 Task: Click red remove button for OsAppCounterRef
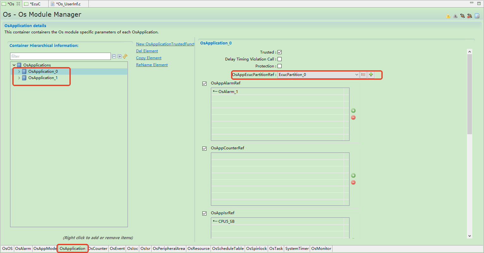[353, 182]
